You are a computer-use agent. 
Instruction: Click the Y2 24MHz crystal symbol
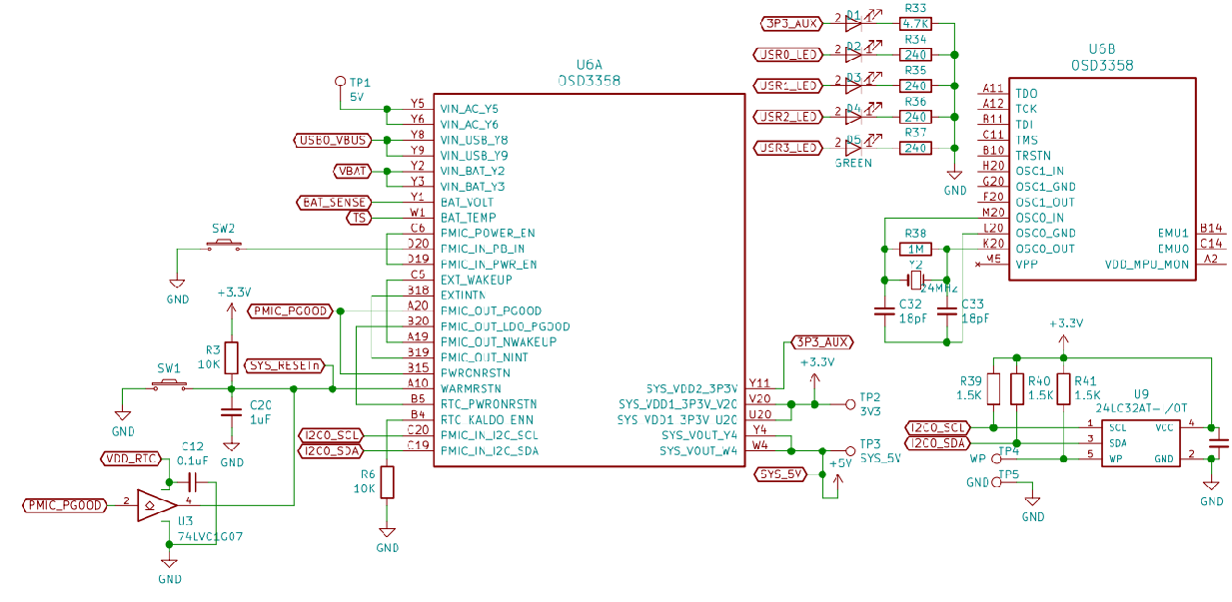pyautogui.click(x=914, y=280)
